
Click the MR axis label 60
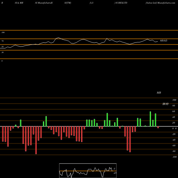174,111
